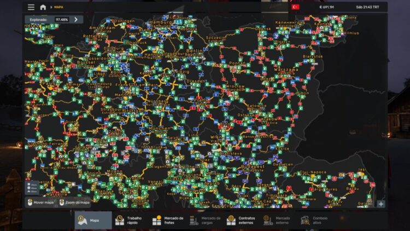Select the Калининград city label
The image size is (410, 231).
tap(290, 22)
